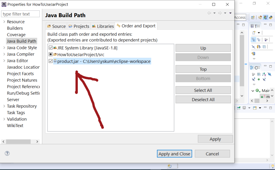Uncheck the product.jar export checkbox
Viewport: 275px width, 170px height.
[x=50, y=61]
